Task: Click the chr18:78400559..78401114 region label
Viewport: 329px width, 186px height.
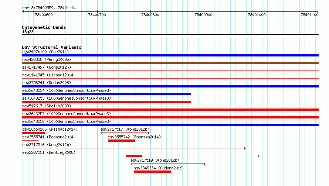Action: 49,8
